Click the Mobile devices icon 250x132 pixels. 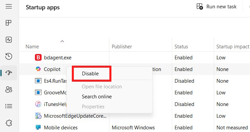point(38,127)
